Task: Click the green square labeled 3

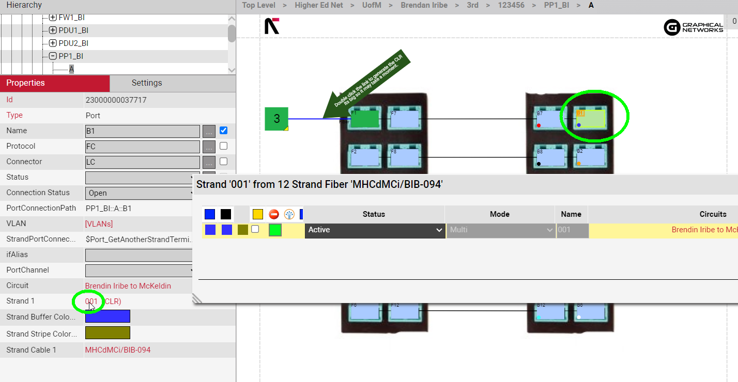Action: click(x=276, y=119)
